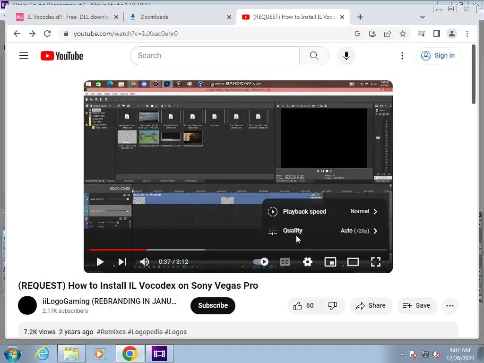Open the tab search dropdown arrow
This screenshot has width=484, height=363.
(x=423, y=17)
